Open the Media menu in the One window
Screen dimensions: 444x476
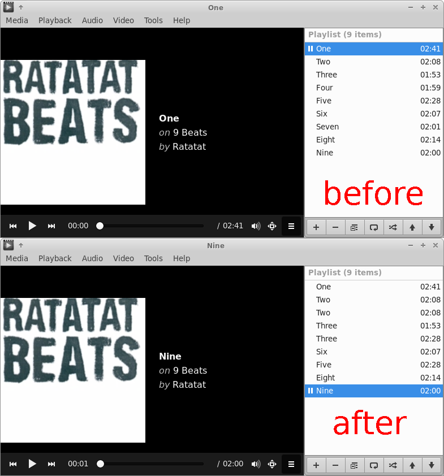click(17, 20)
